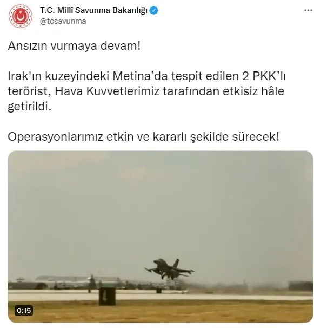The image size is (314, 328).
Task: Click the grass strip in the video
Action: 160,312
